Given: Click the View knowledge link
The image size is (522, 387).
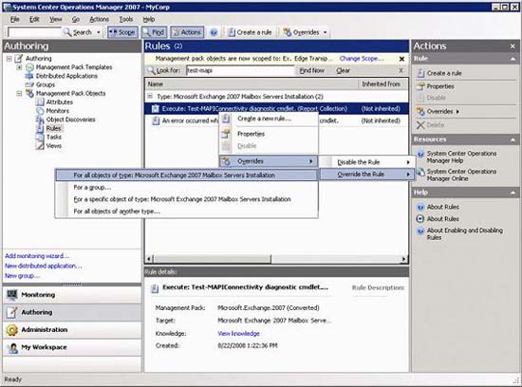Looking at the screenshot, I should pyautogui.click(x=238, y=334).
